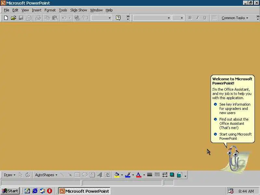Screen dimensions: 260x195
Task: Click the Paste clipboard icon
Action: (55, 18)
